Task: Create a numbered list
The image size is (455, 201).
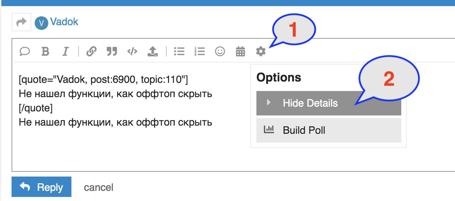Action: point(200,51)
